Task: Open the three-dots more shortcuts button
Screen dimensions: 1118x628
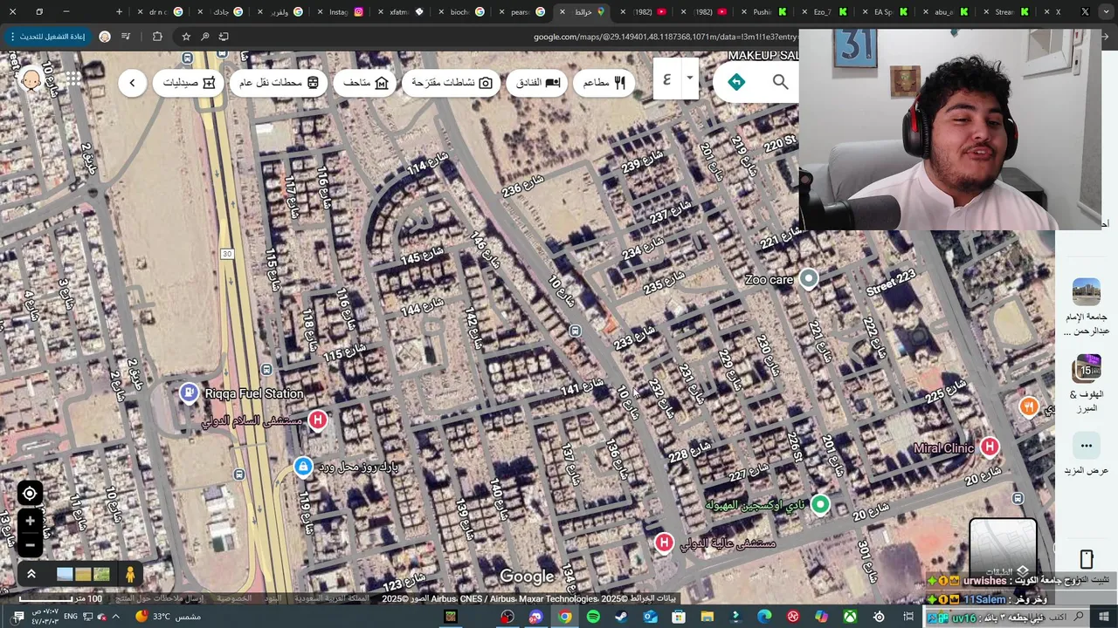Action: click(1087, 446)
